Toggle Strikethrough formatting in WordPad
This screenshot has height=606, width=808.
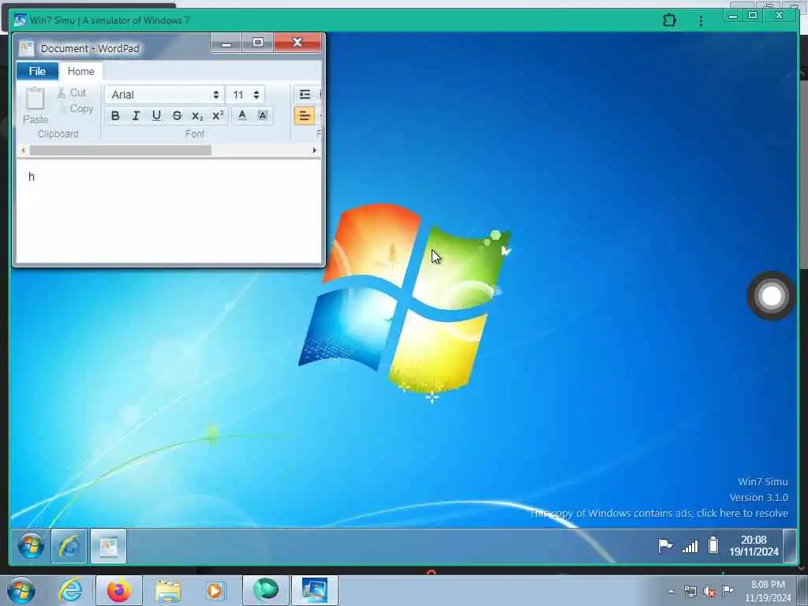pyautogui.click(x=177, y=116)
